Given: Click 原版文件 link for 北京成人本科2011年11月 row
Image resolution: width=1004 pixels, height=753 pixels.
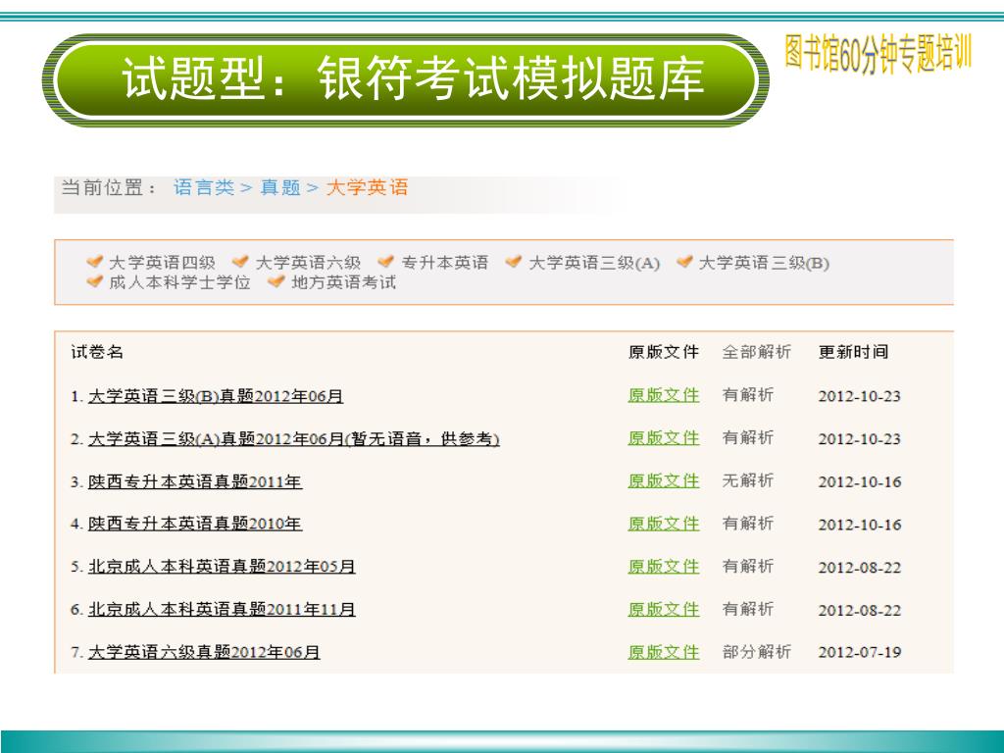Looking at the screenshot, I should coord(664,610).
